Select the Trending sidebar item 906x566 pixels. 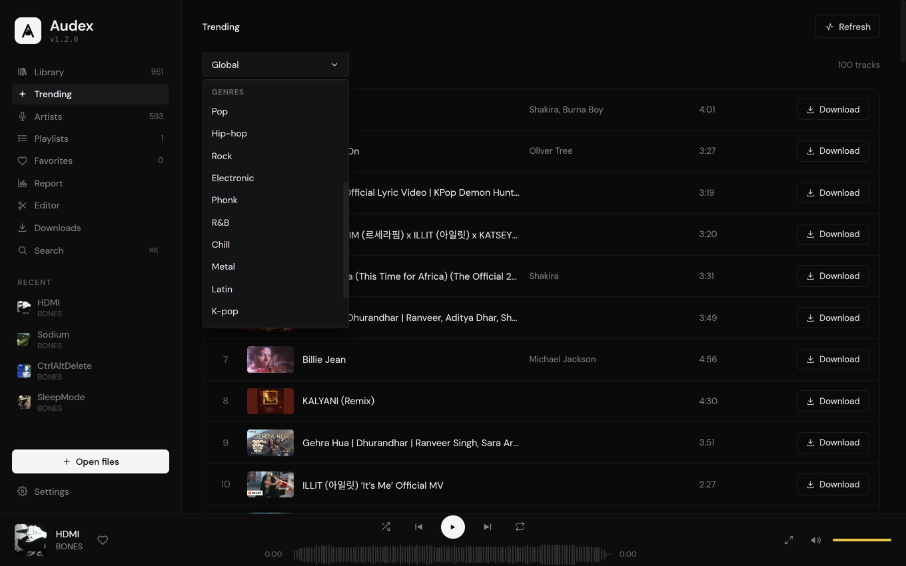[x=91, y=94]
